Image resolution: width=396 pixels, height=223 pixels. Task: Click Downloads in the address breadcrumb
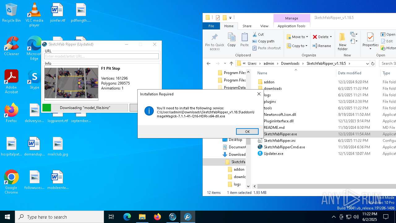pos(290,63)
